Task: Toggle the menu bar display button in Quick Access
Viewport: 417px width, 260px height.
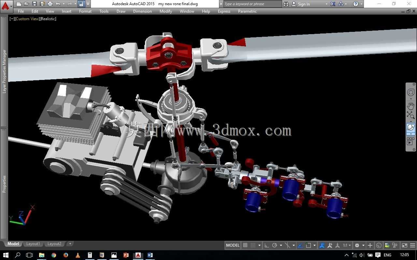Action: 81,4
